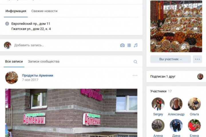Image resolution: width=206 pixels, height=137 pixels.
Task: Attach a photo via camera icon
Action: (122, 45)
